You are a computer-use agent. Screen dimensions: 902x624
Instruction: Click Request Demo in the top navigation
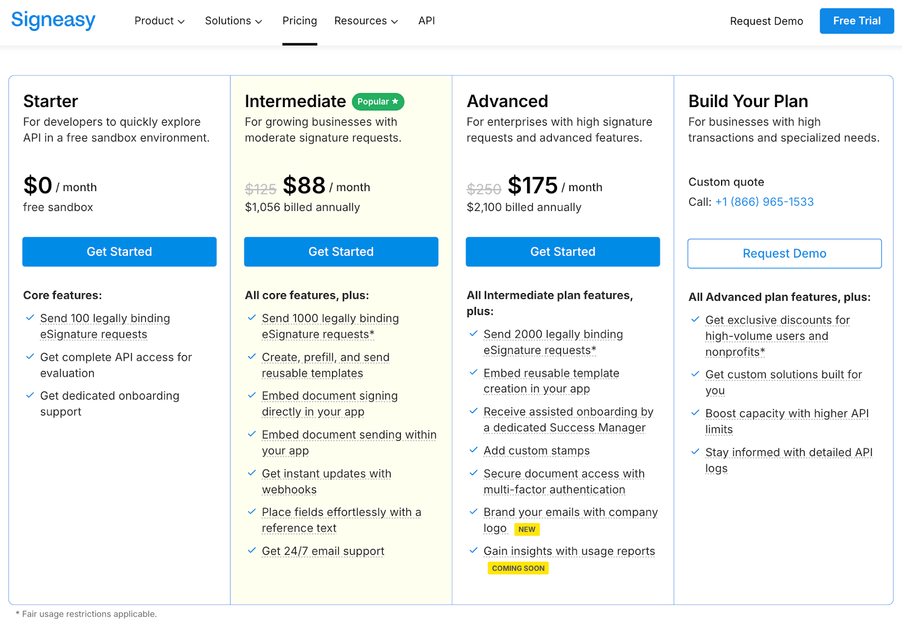pos(766,21)
